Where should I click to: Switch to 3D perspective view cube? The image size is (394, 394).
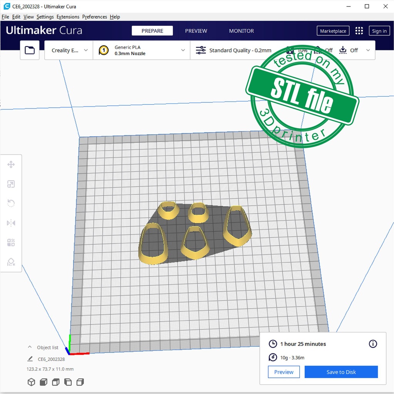(x=31, y=382)
